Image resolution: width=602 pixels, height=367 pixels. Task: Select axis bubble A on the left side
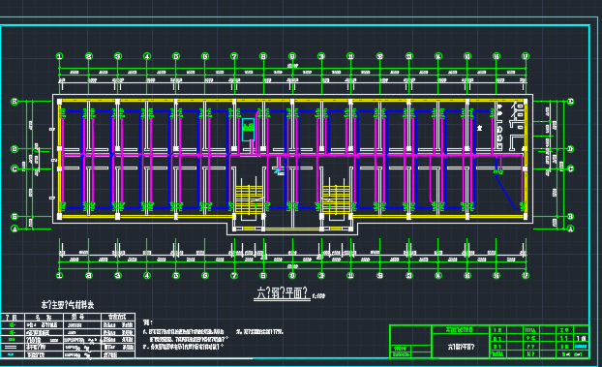pos(15,229)
